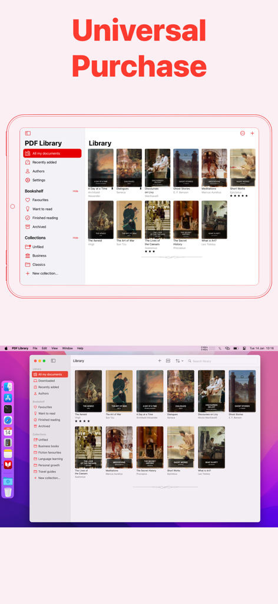The image size is (278, 604).
Task: Open the PDF Library app menu
Action: [20, 348]
